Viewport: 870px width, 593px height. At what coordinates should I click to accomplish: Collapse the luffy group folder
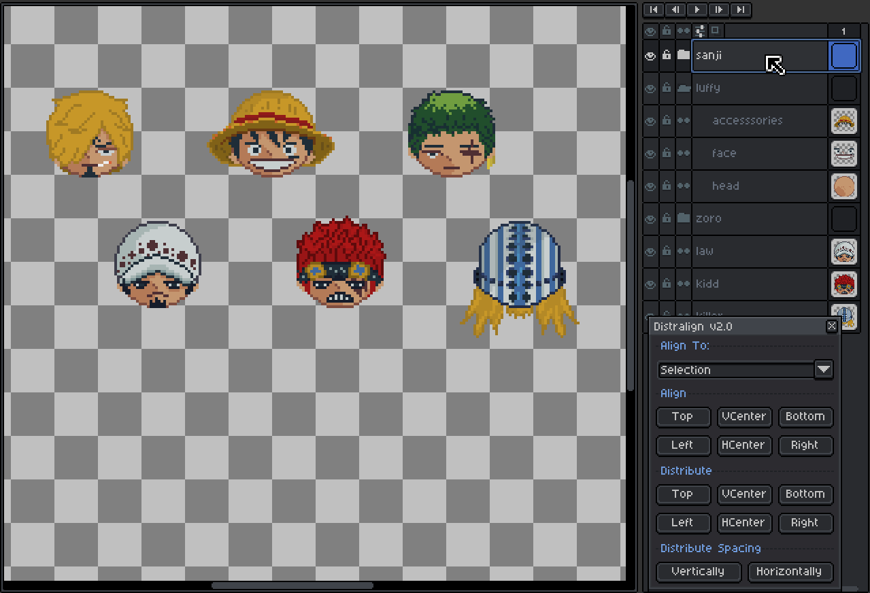click(x=683, y=88)
